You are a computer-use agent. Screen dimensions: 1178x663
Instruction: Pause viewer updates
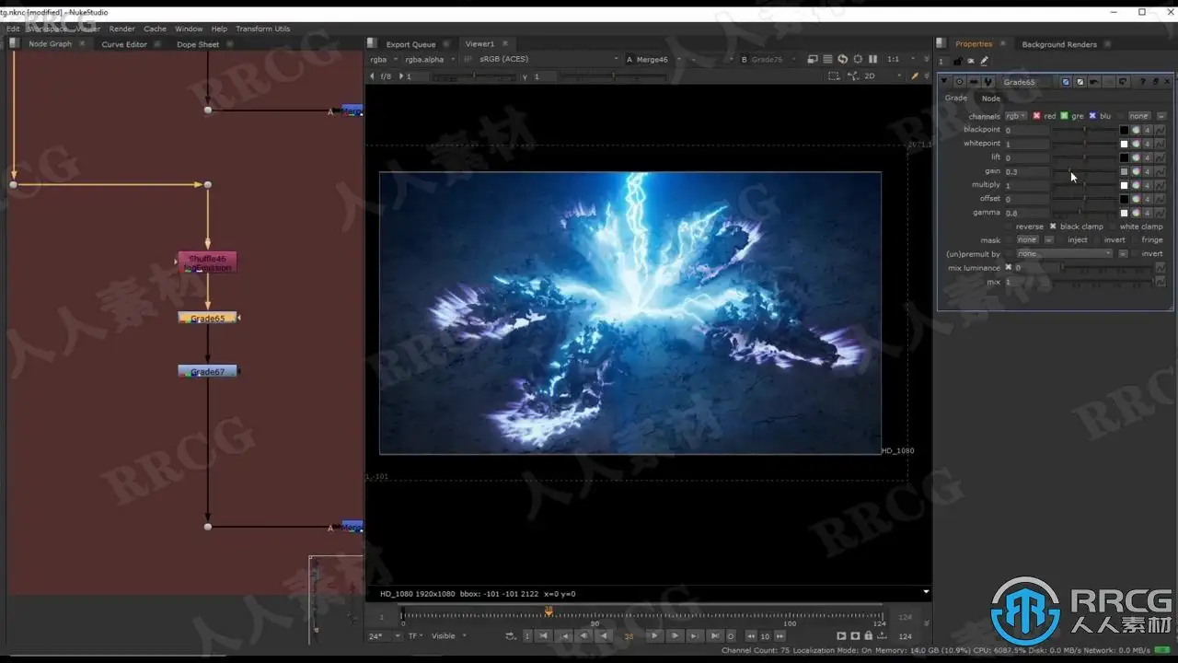872,59
